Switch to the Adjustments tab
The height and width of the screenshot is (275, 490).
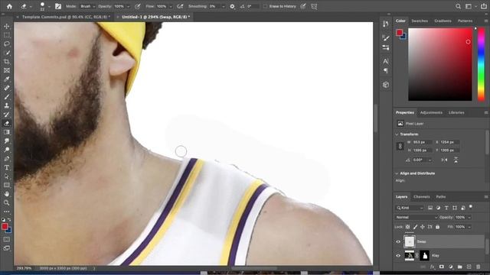pos(431,112)
